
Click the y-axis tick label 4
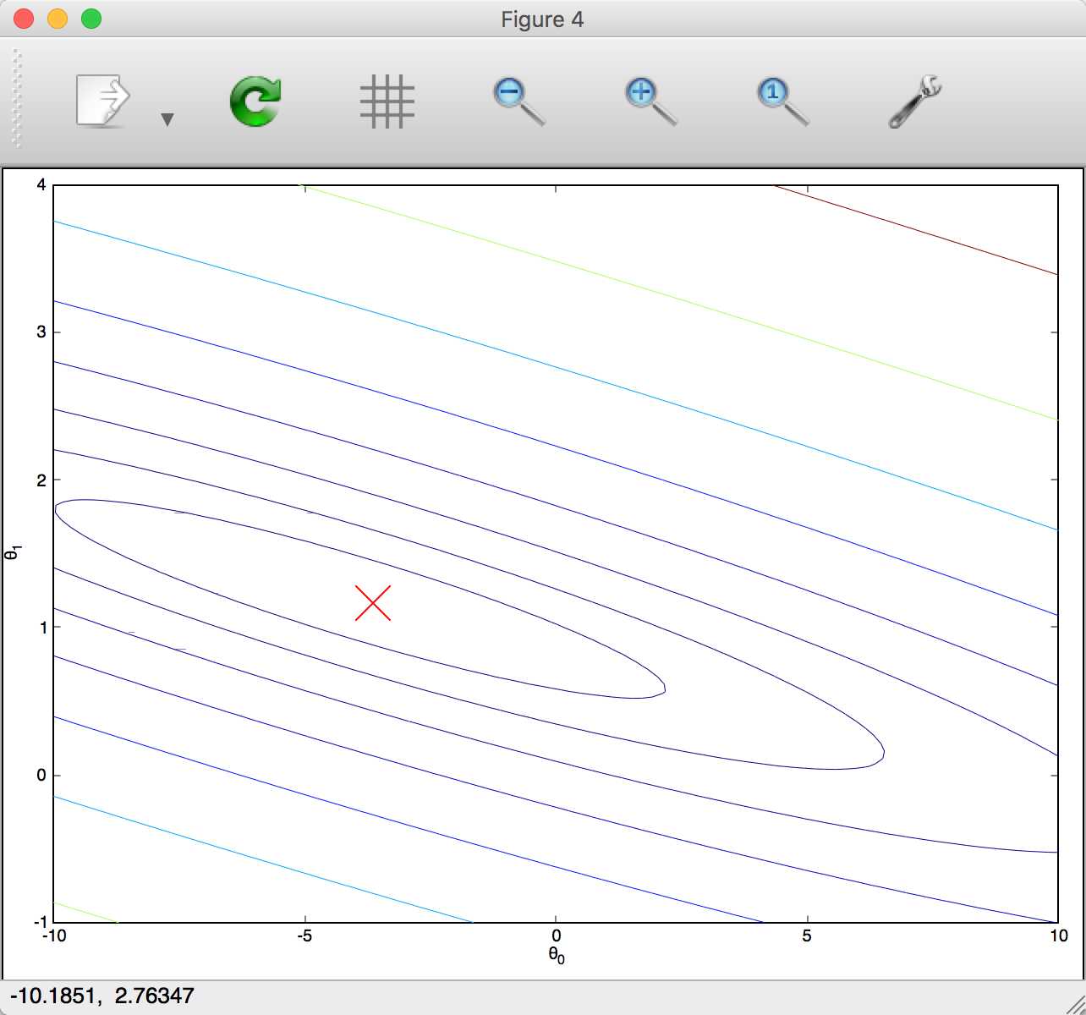pos(41,184)
